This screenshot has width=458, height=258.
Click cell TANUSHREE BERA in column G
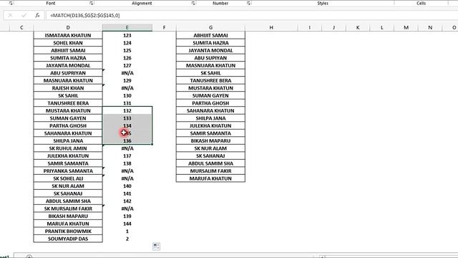click(x=210, y=80)
